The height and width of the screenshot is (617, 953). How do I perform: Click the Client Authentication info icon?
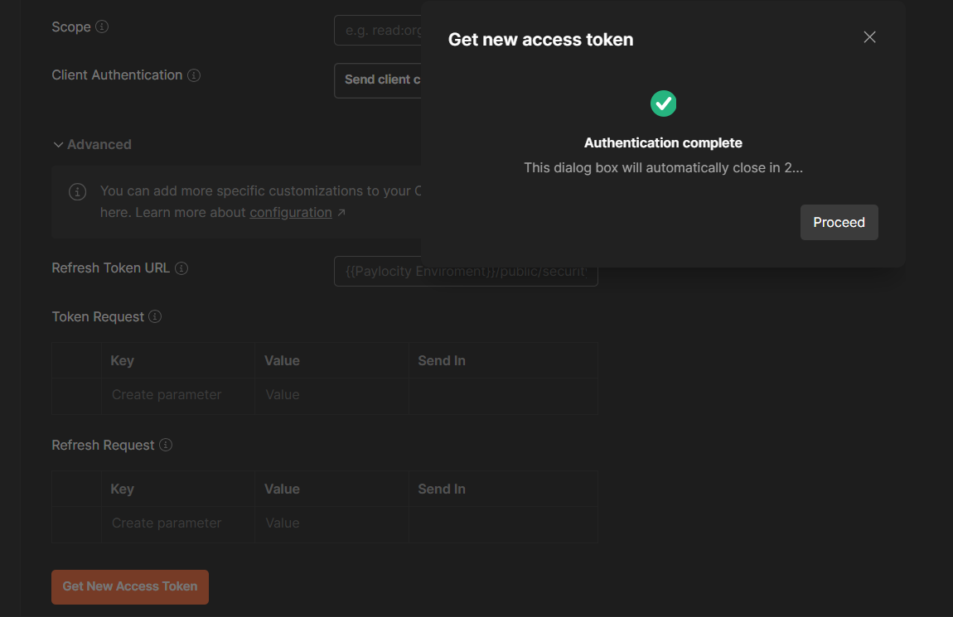coord(194,75)
